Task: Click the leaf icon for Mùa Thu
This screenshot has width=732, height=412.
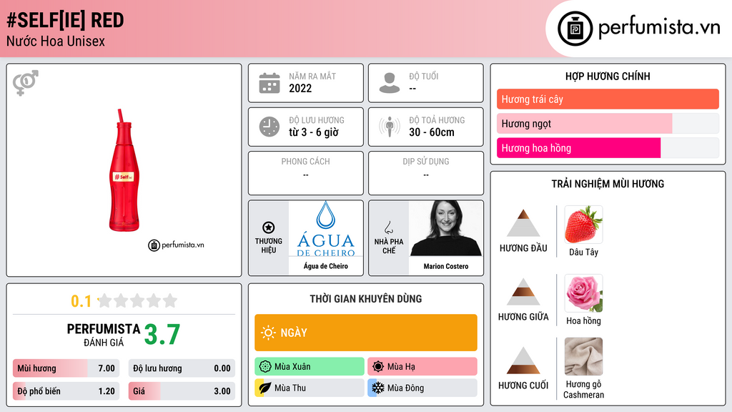Action: [265, 388]
